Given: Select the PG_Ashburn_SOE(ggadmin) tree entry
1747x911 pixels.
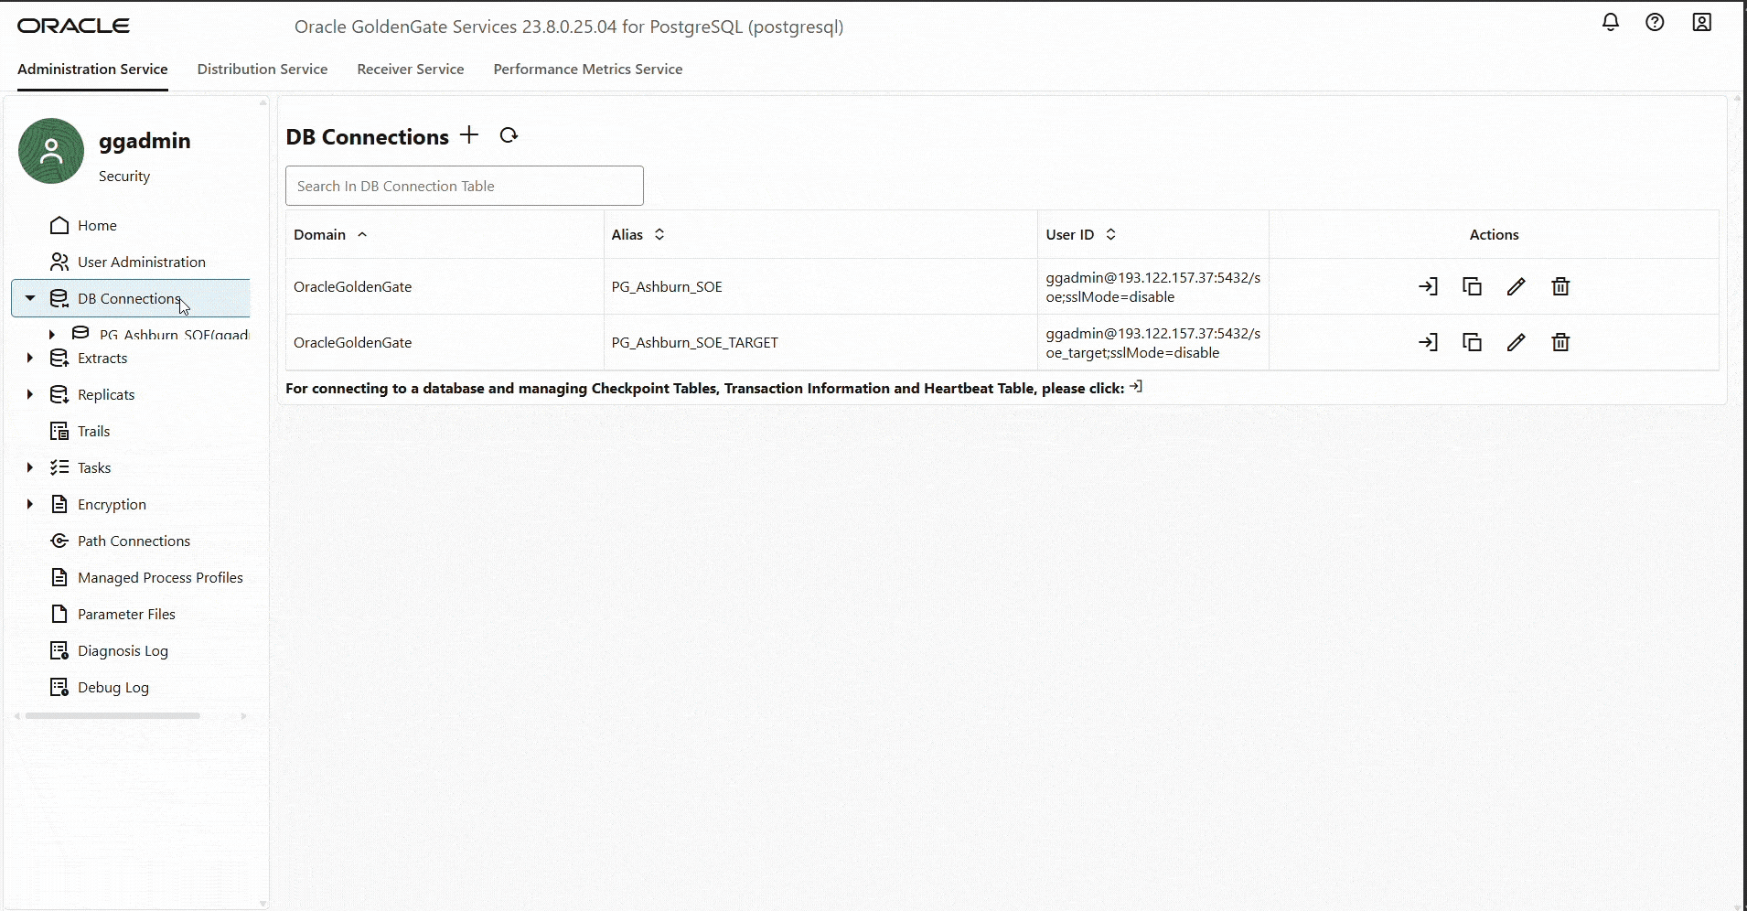Looking at the screenshot, I should 174,334.
